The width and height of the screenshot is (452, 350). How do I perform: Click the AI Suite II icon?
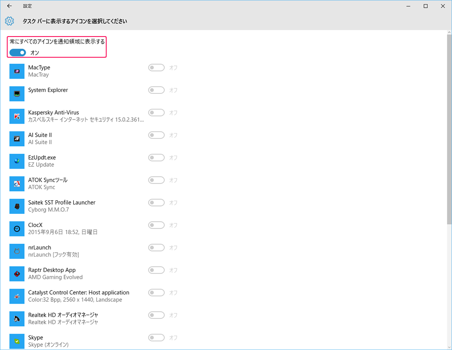[x=17, y=138]
